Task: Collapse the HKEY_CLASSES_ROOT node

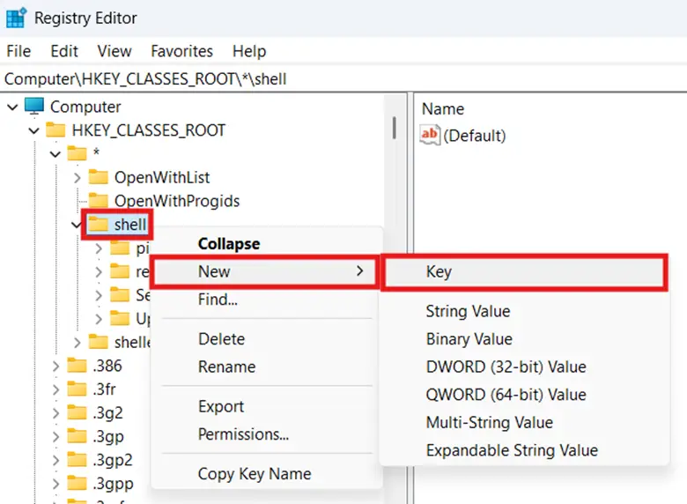Action: (x=34, y=130)
